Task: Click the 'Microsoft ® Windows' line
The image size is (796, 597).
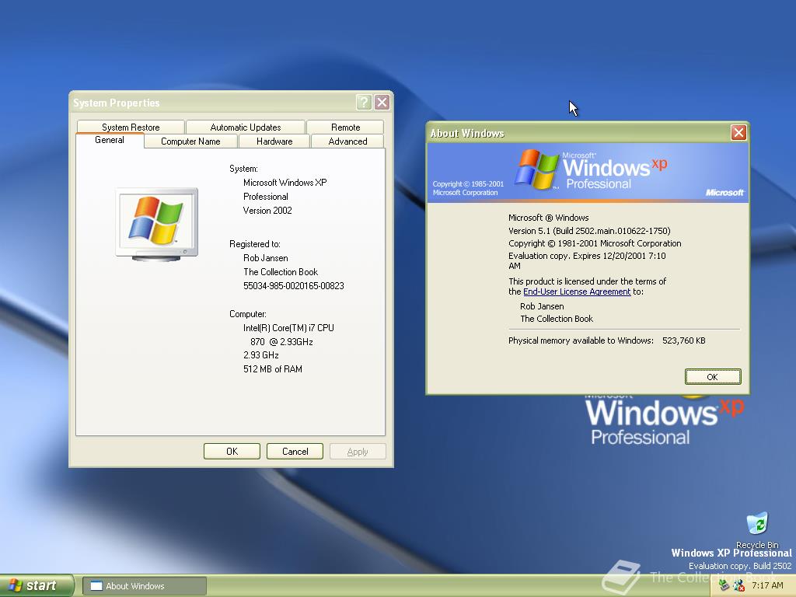Action: coord(548,218)
